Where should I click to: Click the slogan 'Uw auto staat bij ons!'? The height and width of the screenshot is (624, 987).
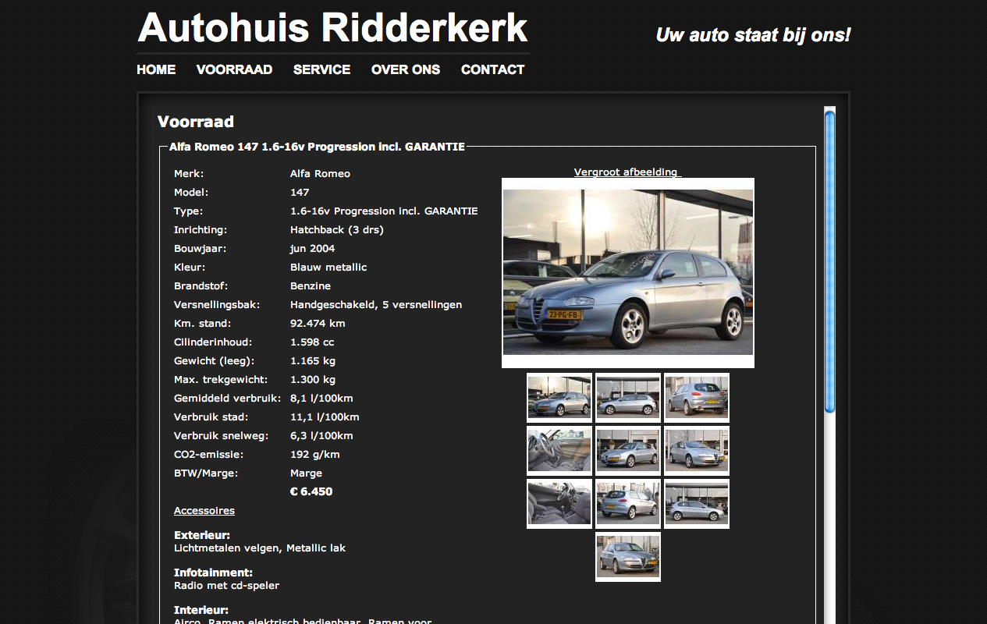753,35
